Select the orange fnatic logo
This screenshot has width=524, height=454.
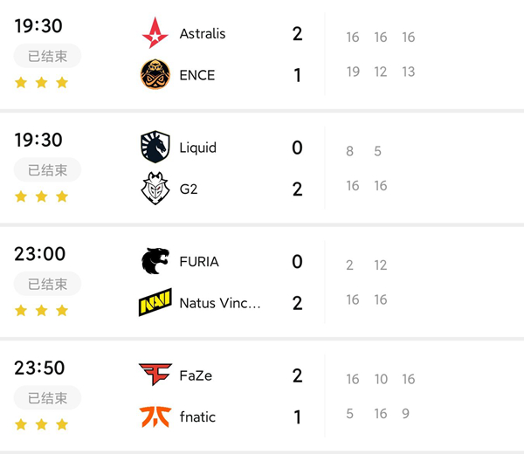point(155,416)
